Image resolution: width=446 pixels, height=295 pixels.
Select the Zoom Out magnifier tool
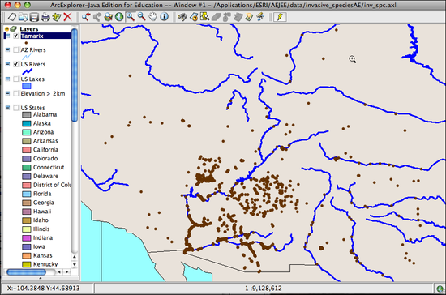(x=141, y=17)
